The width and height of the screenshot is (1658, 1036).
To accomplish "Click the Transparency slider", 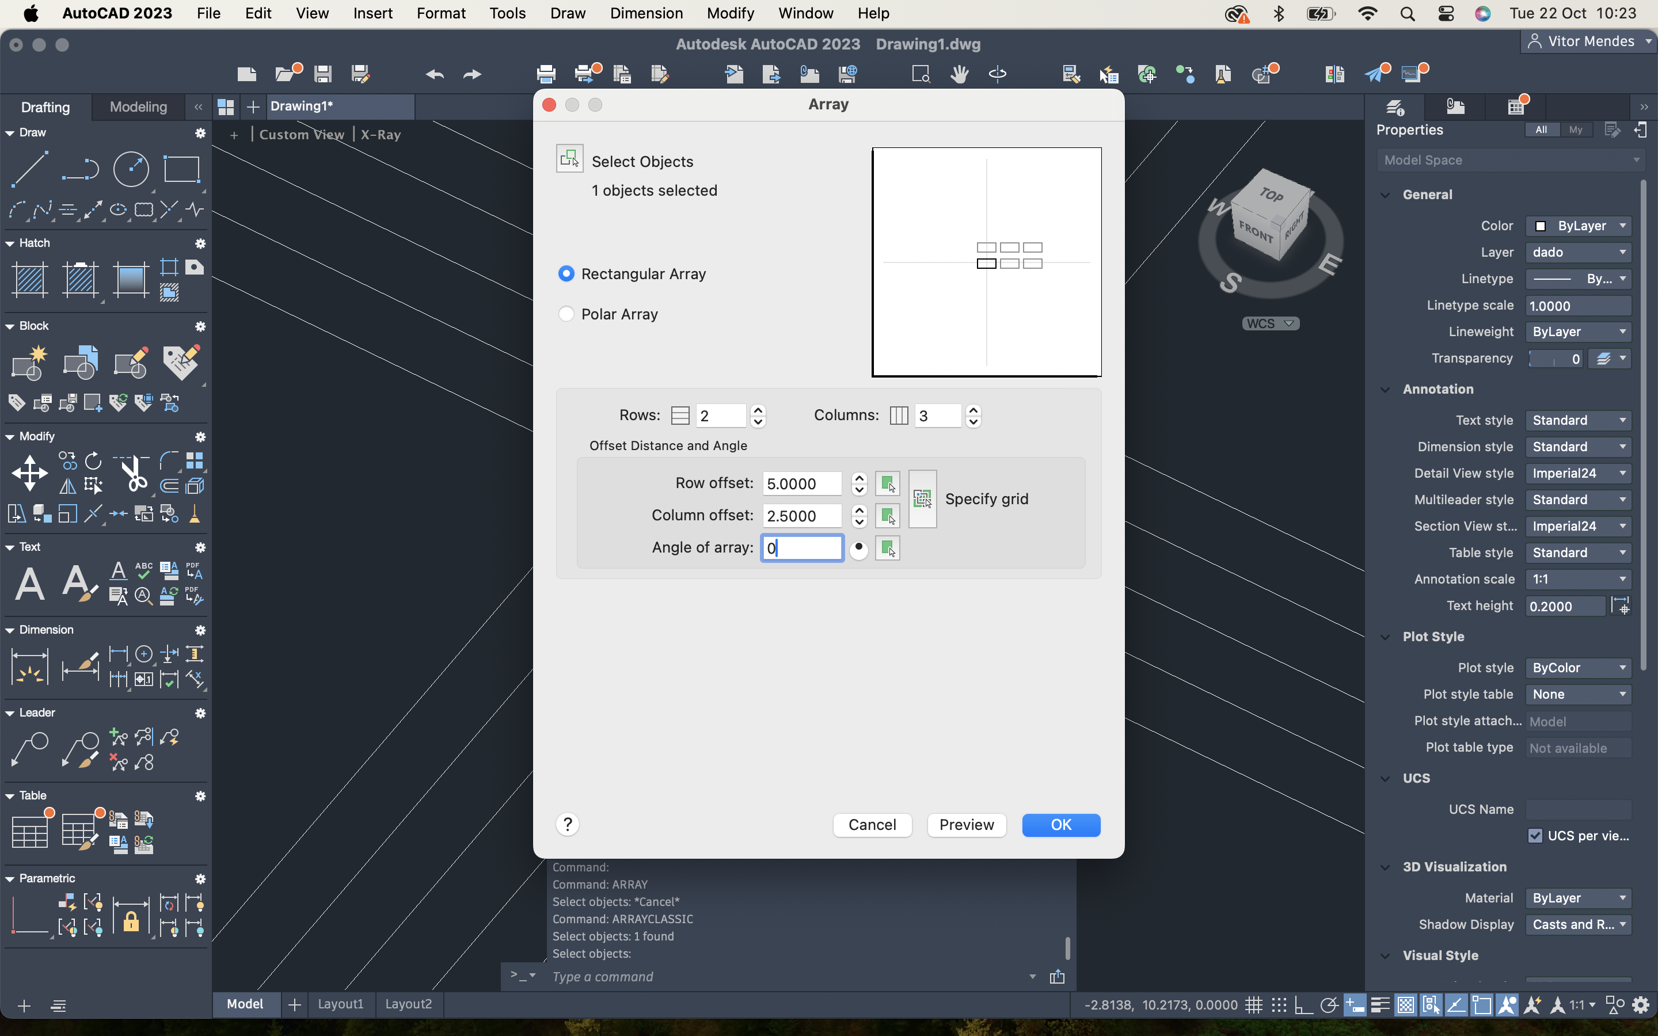I will [x=1555, y=359].
